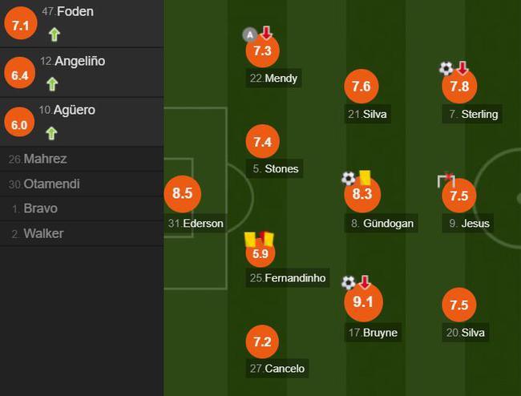Click the green sub-in arrow under Agüero
Image resolution: width=521 pixels, height=396 pixels.
[x=51, y=133]
